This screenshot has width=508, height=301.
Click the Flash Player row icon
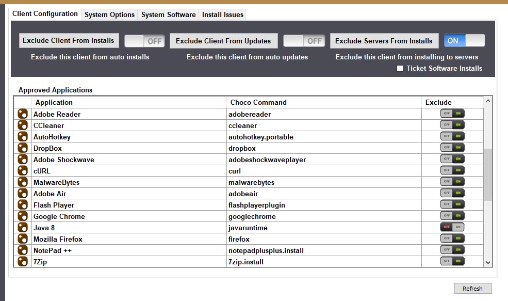pos(23,204)
